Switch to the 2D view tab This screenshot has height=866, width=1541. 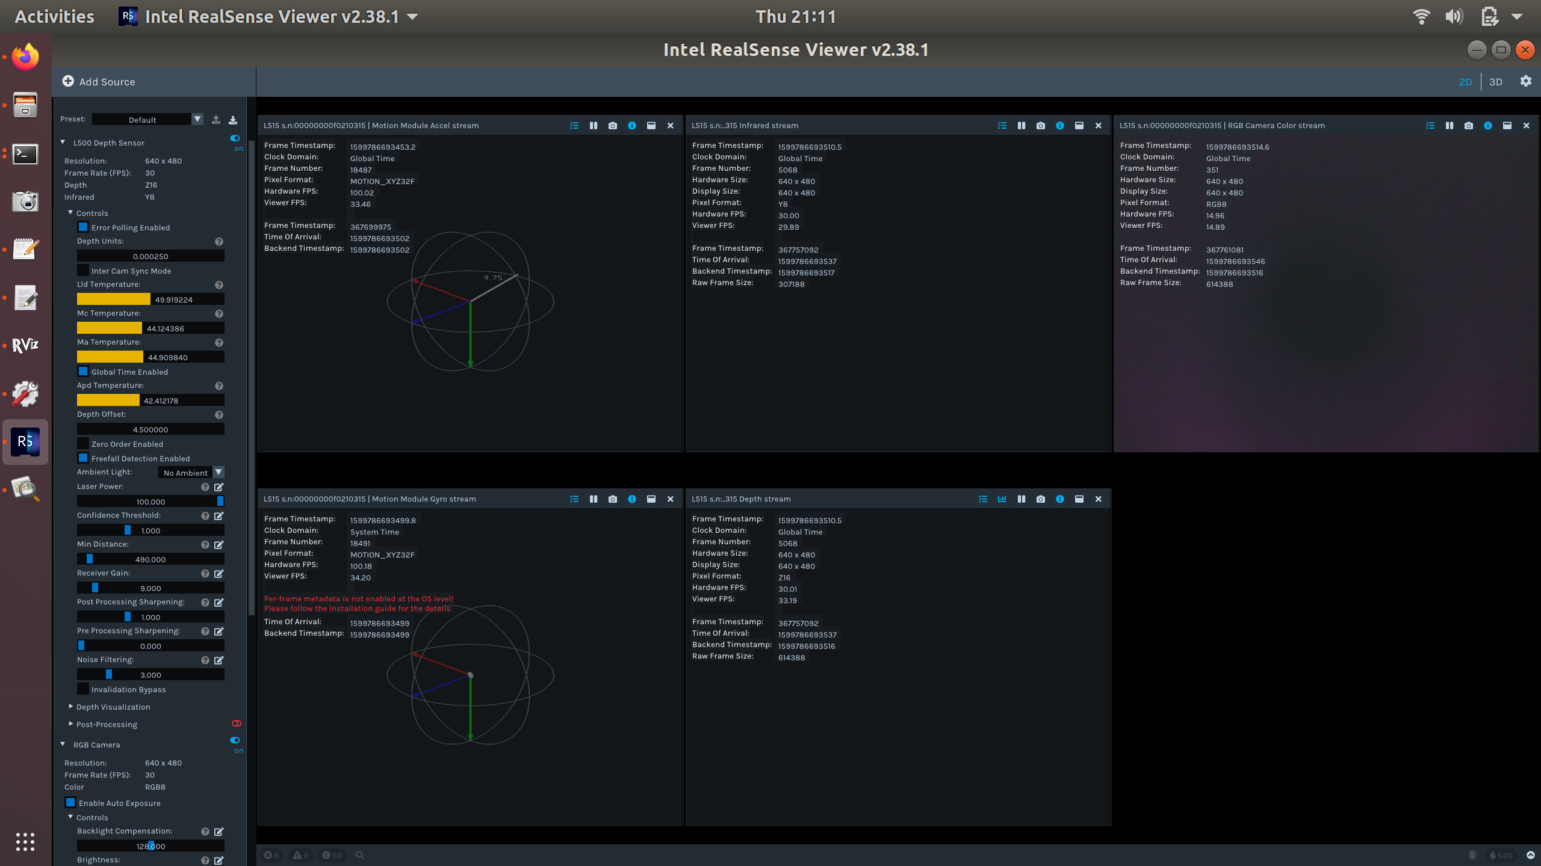(1465, 82)
